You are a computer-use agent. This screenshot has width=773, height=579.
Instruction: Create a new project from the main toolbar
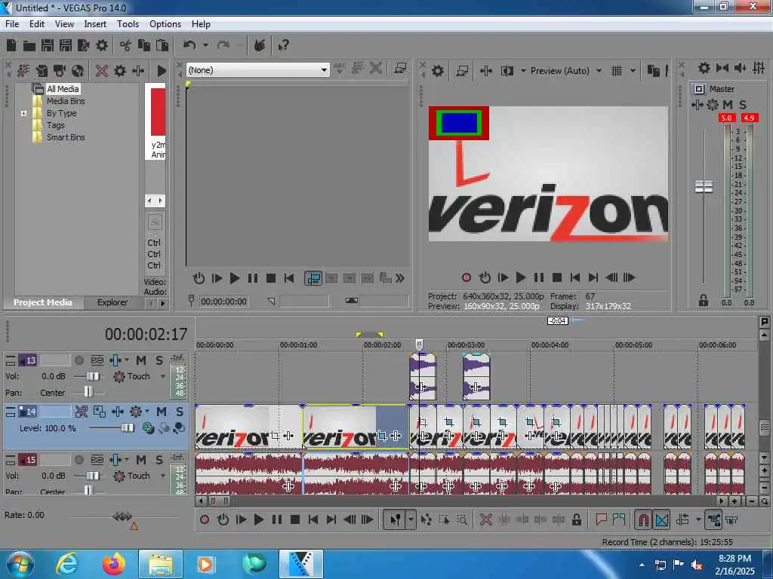coord(11,46)
